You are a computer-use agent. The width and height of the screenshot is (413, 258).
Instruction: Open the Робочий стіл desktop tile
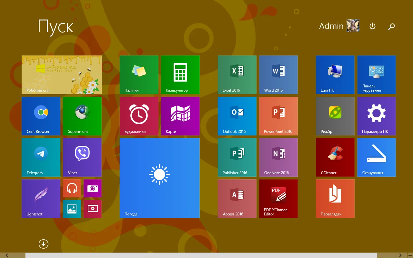click(x=62, y=75)
